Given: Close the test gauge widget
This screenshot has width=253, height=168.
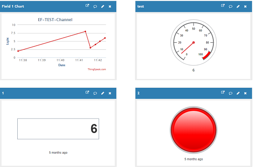Looking at the screenshot, I should (x=245, y=6).
